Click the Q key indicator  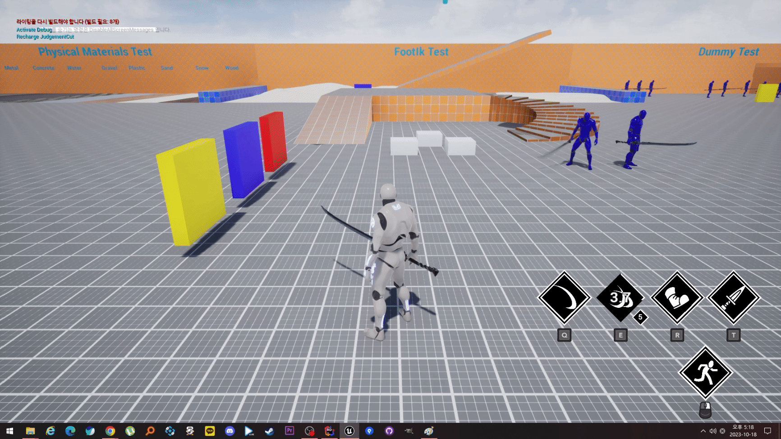[564, 335]
